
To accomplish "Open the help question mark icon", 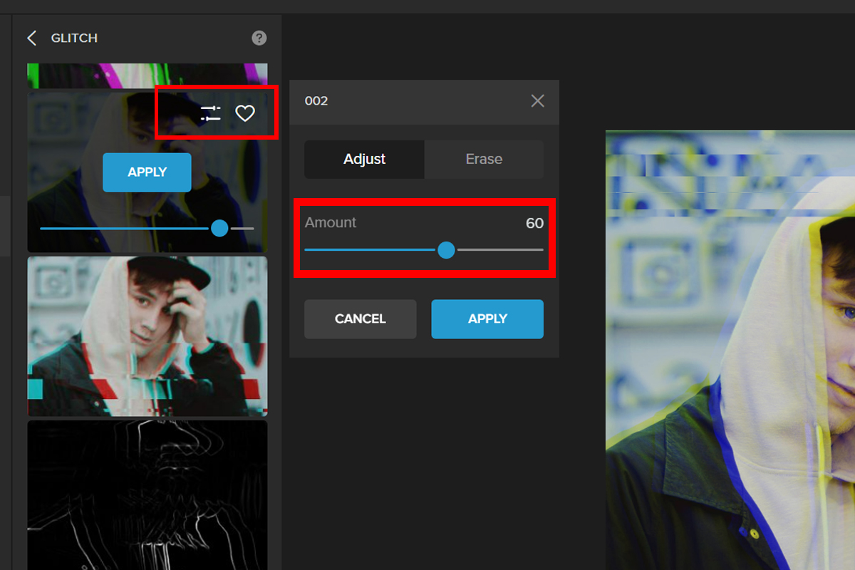I will click(259, 38).
